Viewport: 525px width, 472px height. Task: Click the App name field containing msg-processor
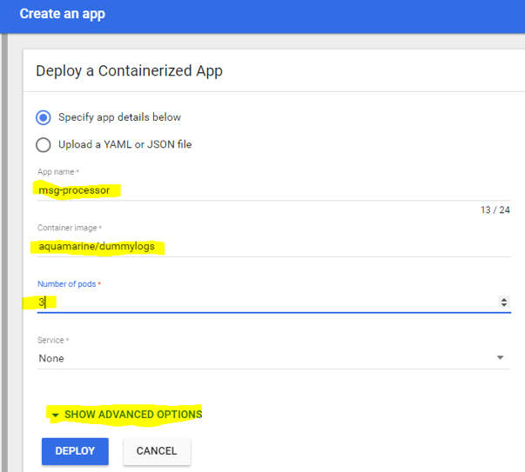261,189
